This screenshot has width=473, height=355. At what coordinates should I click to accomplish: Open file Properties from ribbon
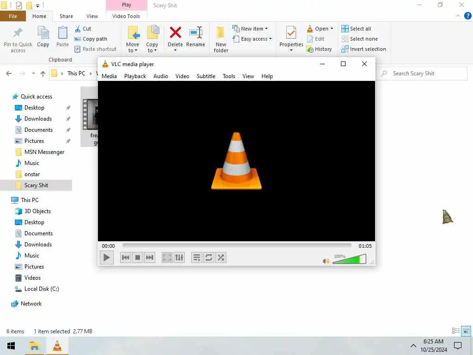291,37
